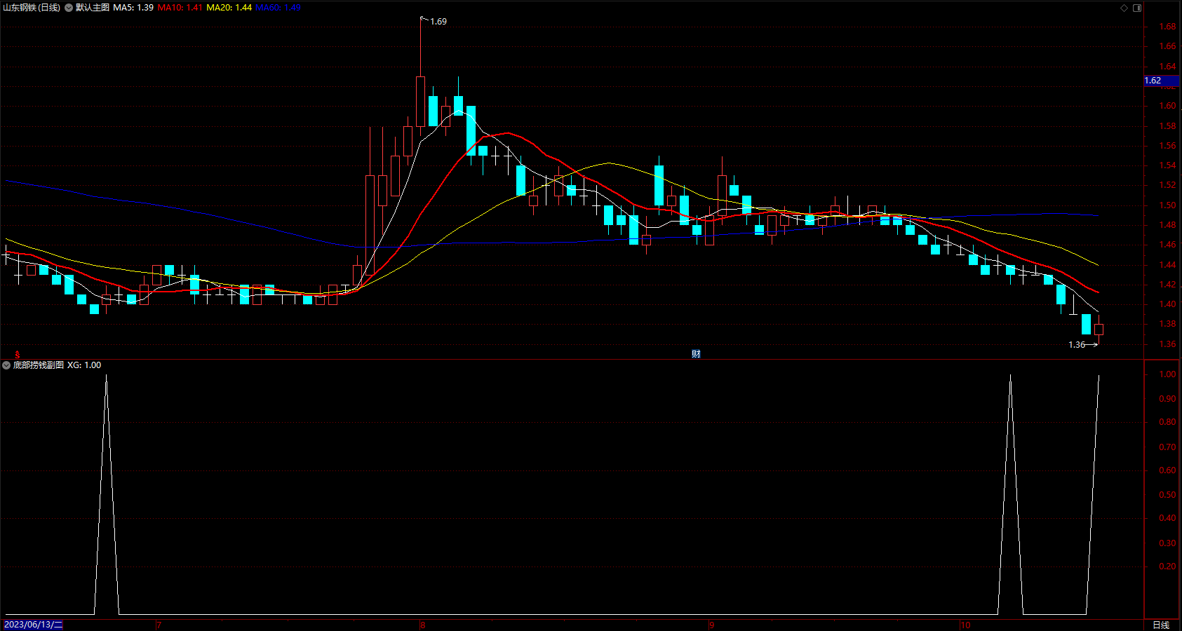Image resolution: width=1182 pixels, height=631 pixels.
Task: Toggle the right side panel icon
Action: [1137, 8]
